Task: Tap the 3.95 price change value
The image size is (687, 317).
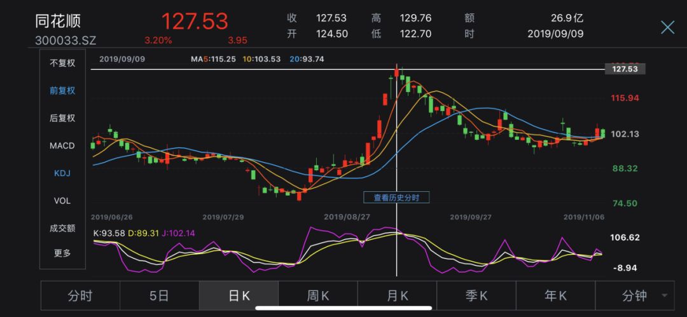Action: (x=237, y=41)
